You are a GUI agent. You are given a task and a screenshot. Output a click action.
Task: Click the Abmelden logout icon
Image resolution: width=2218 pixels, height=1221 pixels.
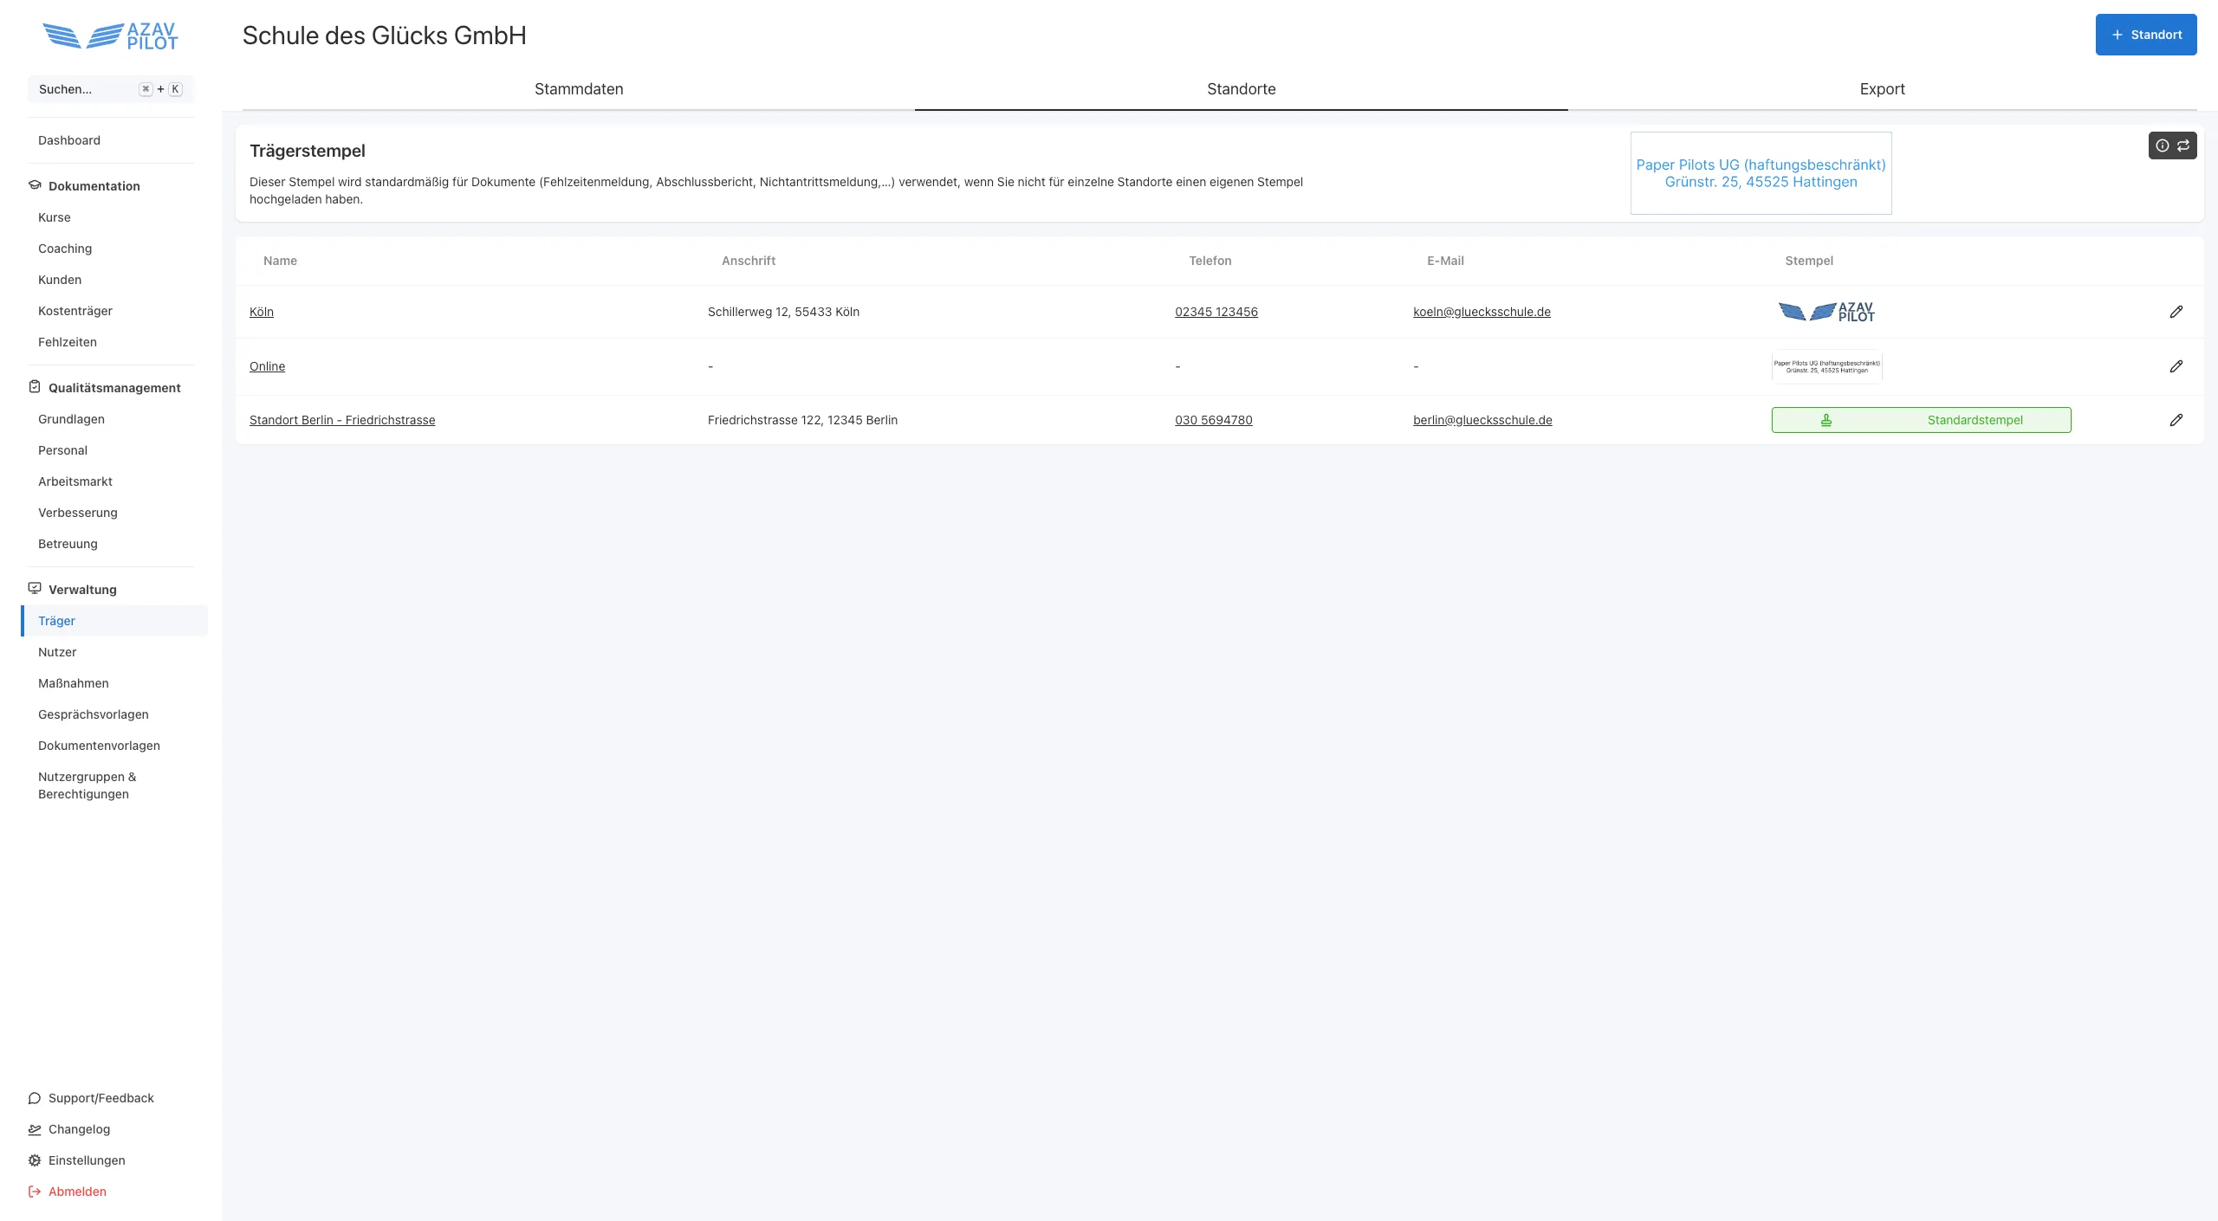[x=35, y=1192]
